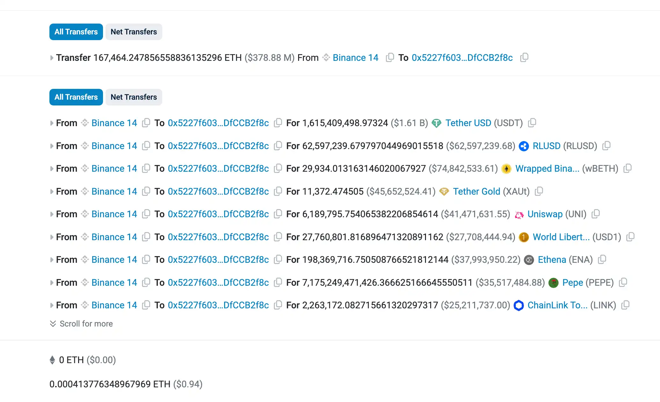Open Binance 14 link in ETH transfer row
660x402 pixels.
pos(356,58)
